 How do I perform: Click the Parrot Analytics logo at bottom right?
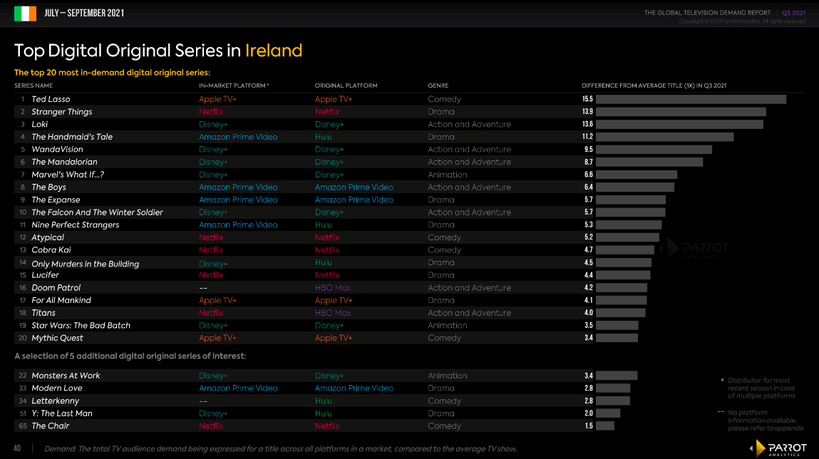[778, 448]
